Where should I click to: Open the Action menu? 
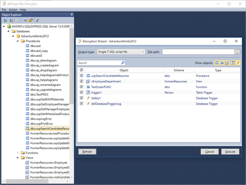13,10
